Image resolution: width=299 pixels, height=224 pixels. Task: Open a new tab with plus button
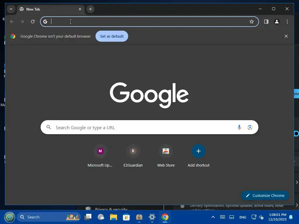click(x=91, y=9)
